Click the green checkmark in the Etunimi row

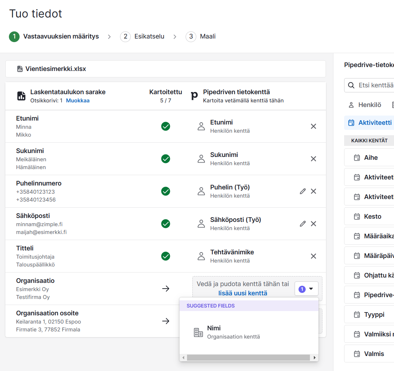166,126
